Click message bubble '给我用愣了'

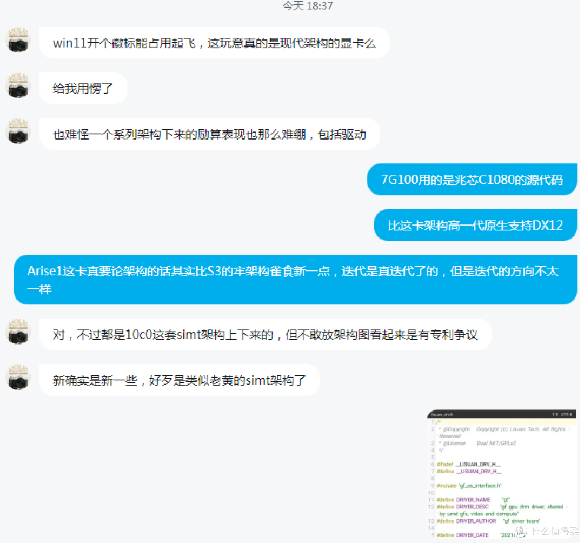83,89
